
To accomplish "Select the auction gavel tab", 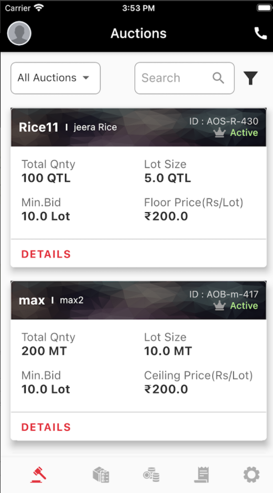I will (39, 475).
